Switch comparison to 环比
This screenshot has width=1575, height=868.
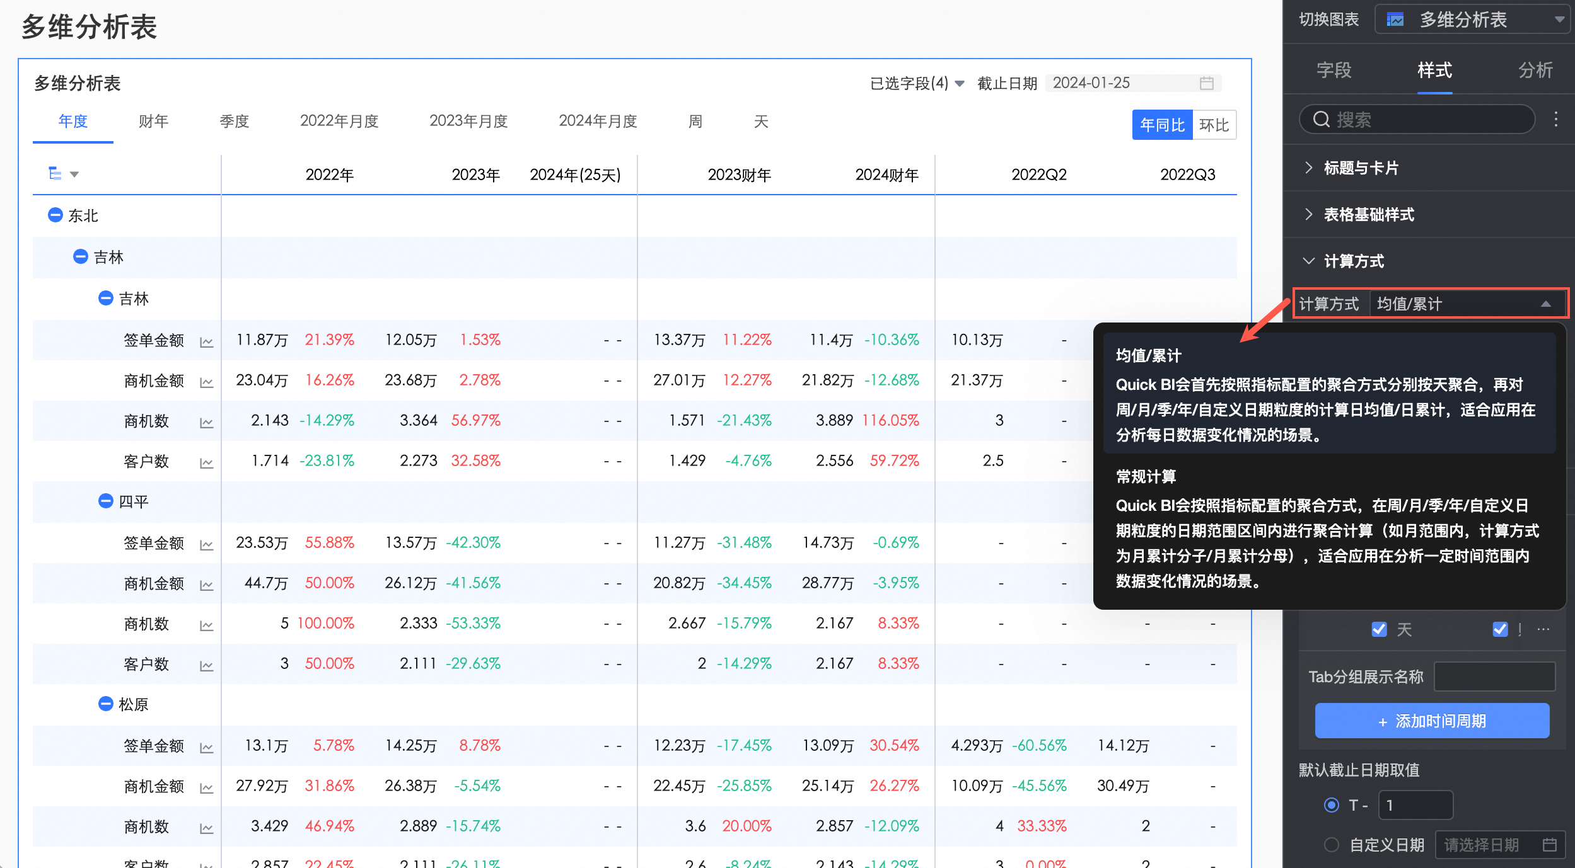[1214, 125]
